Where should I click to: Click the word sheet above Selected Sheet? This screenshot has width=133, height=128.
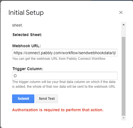[x=17, y=25]
